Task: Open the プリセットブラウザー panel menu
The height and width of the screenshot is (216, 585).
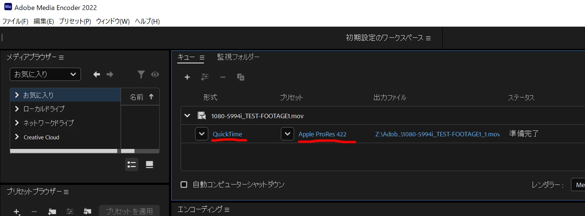Action: pyautogui.click(x=66, y=192)
